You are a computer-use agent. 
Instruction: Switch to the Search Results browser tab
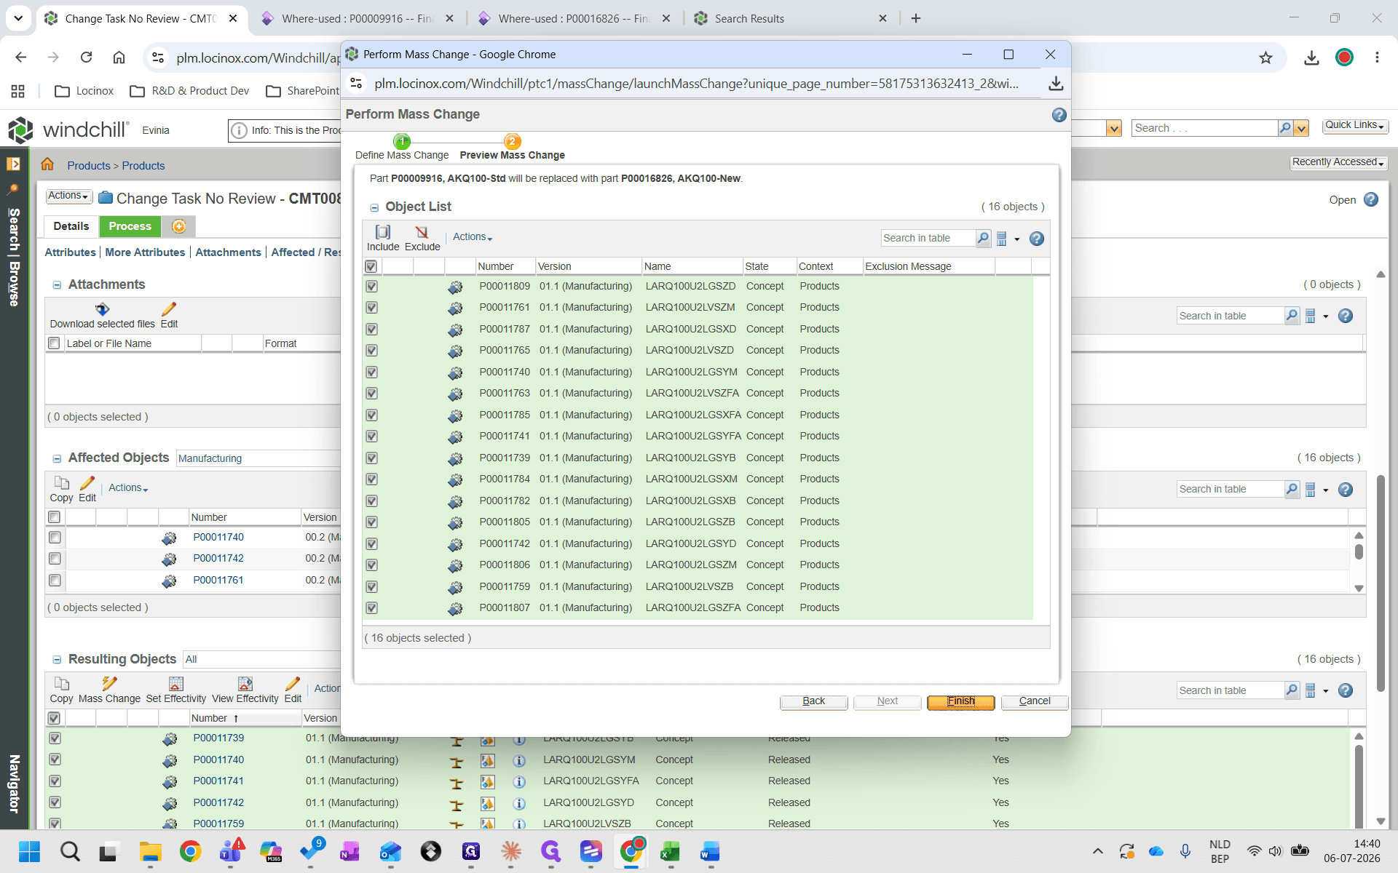point(791,18)
